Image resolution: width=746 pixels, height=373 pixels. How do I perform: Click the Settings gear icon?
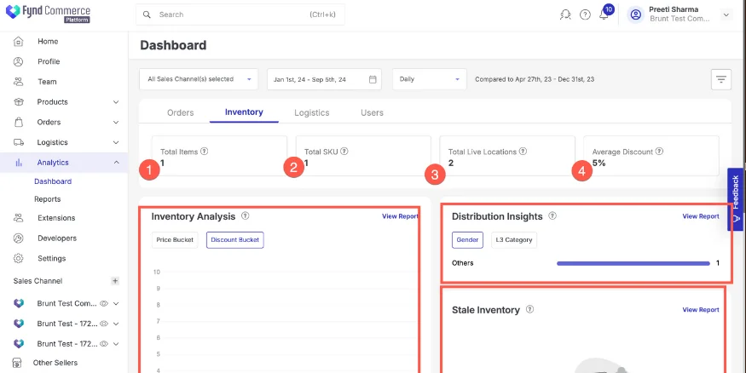click(x=18, y=259)
